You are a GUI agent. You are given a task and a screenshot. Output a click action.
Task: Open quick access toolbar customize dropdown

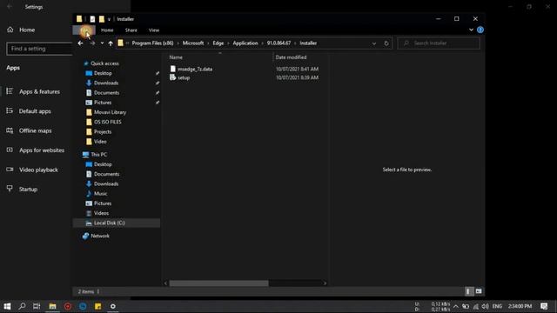[109, 19]
